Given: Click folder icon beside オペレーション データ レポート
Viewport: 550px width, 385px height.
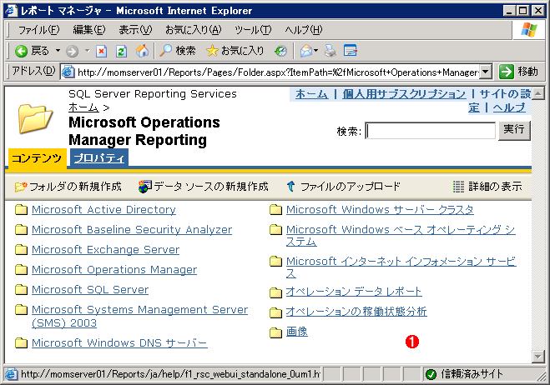Looking at the screenshot, I should pyautogui.click(x=275, y=292).
